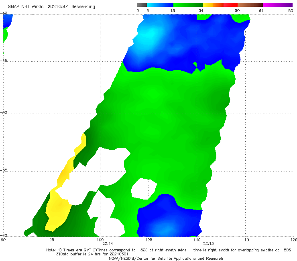The height and width of the screenshot is (261, 297).
Task: Click the latitude label '-50' on the left axis
Action: click(x=4, y=112)
